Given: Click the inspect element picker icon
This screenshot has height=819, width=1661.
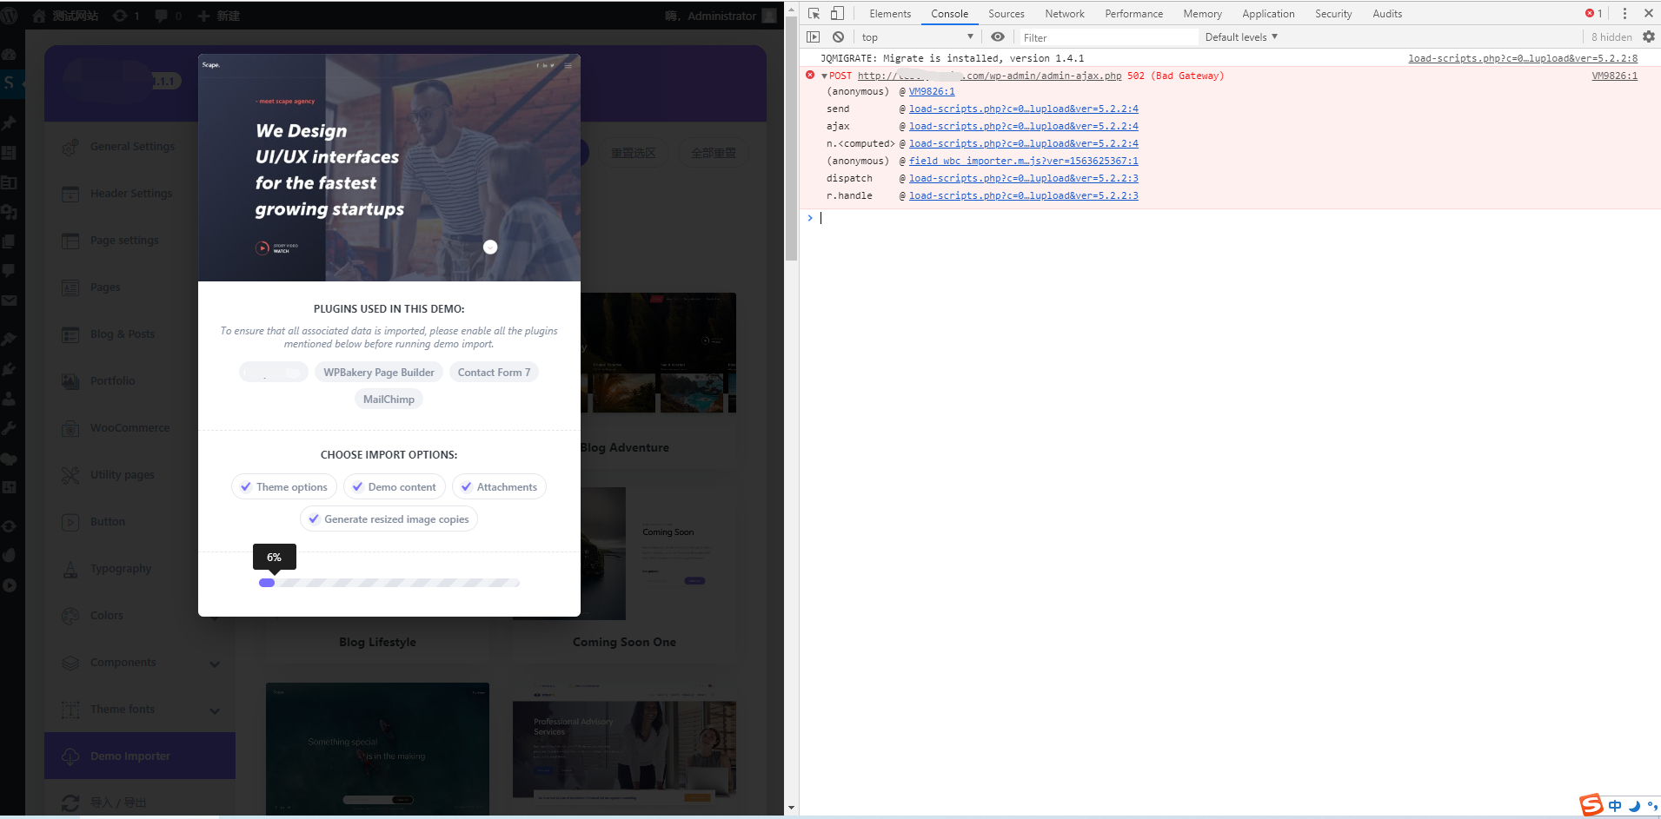Looking at the screenshot, I should pyautogui.click(x=814, y=13).
